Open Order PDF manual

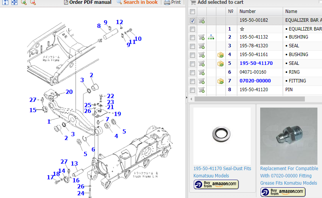88,2
